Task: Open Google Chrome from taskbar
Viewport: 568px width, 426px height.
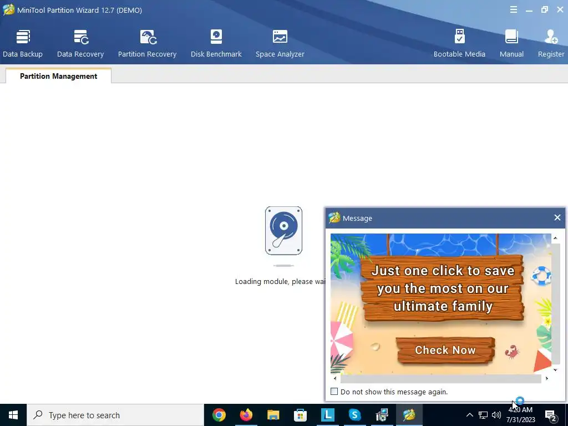Action: (x=219, y=415)
